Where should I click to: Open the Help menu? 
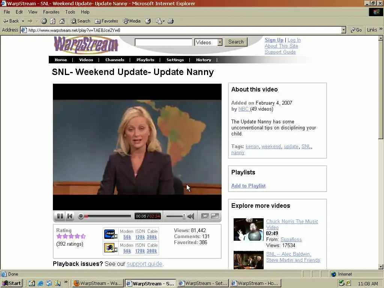click(x=85, y=12)
